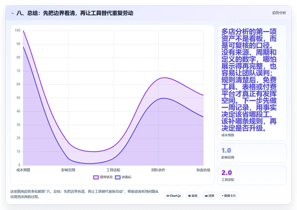Click the 进度 tag pill
Screen dimensions: 297x210
(209, 196)
